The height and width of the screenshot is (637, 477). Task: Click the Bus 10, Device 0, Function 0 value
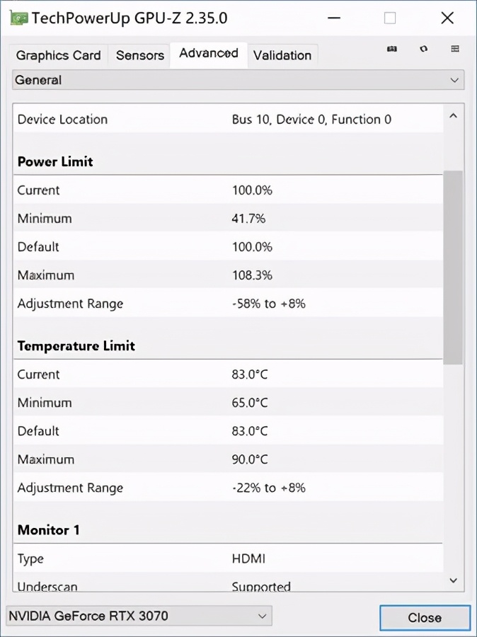click(x=311, y=120)
